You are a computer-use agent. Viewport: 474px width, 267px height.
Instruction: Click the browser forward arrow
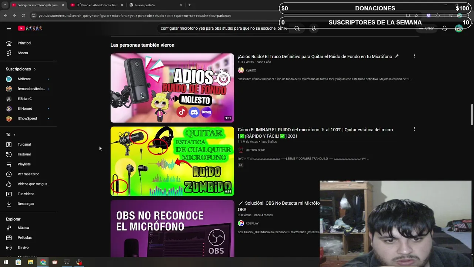[x=14, y=16]
